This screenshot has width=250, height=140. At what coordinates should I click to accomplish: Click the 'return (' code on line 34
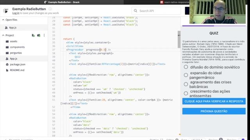pyautogui.click(x=69, y=39)
